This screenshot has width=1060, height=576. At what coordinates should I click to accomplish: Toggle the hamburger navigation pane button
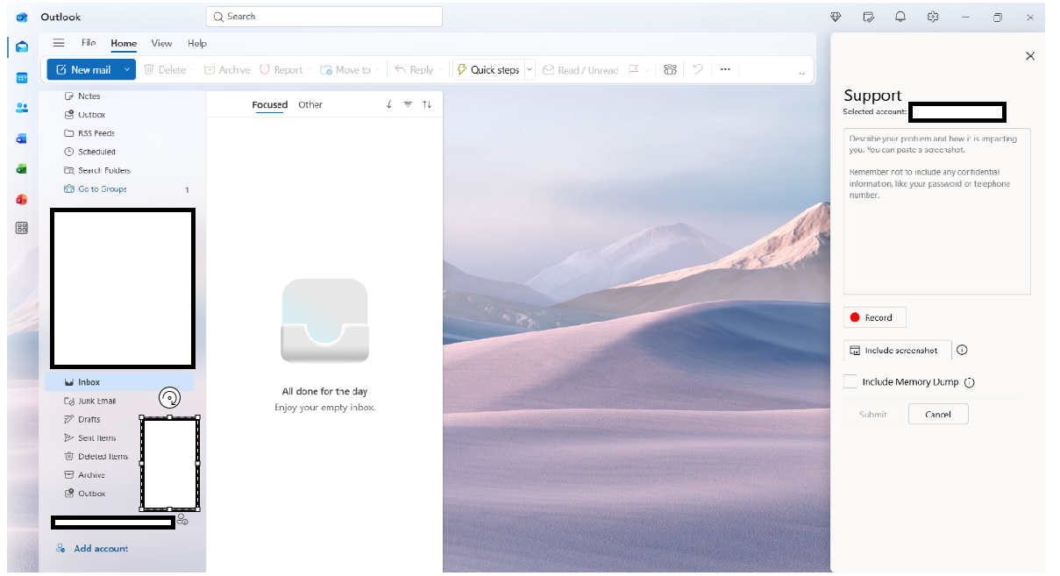[x=59, y=43]
